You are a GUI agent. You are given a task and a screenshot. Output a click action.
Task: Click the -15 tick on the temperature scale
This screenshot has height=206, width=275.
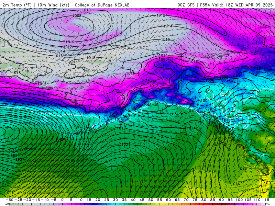point(36,200)
